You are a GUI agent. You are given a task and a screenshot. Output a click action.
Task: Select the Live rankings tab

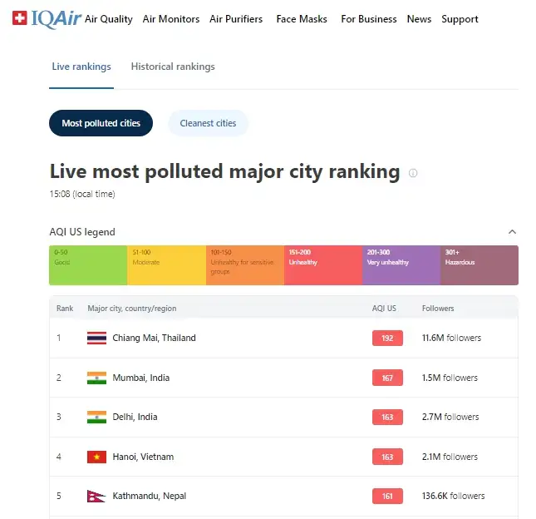tap(81, 67)
